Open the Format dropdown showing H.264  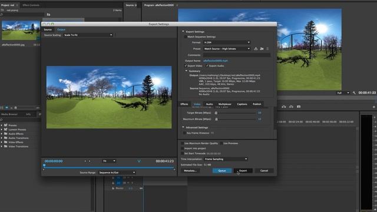[x=227, y=42]
